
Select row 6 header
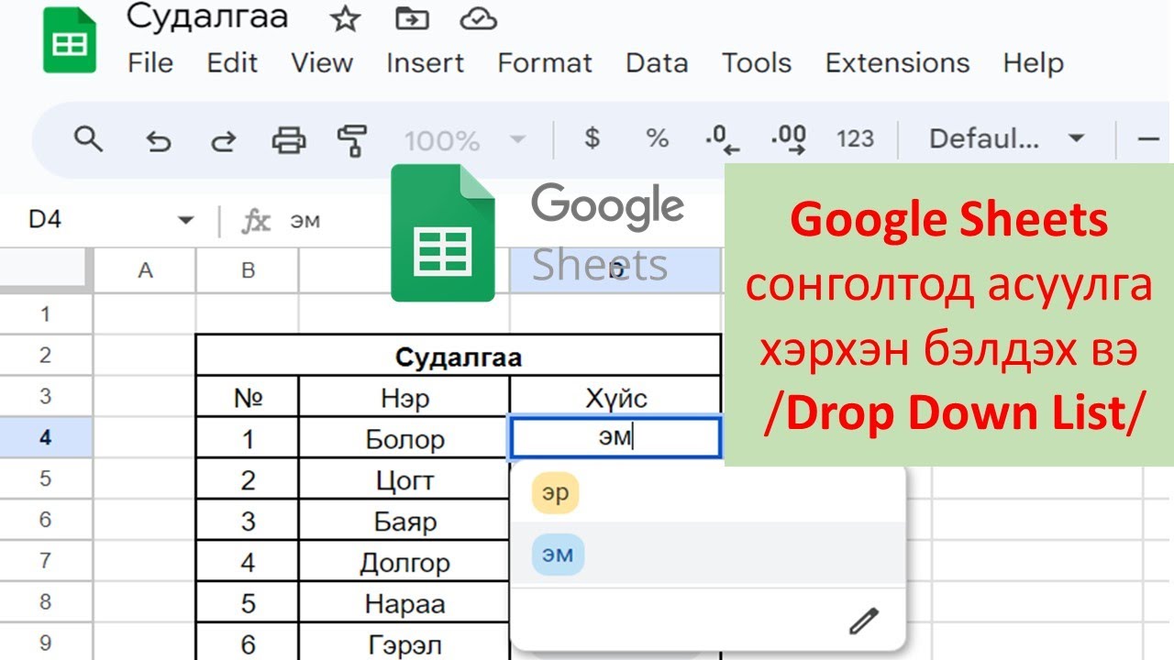tap(46, 521)
